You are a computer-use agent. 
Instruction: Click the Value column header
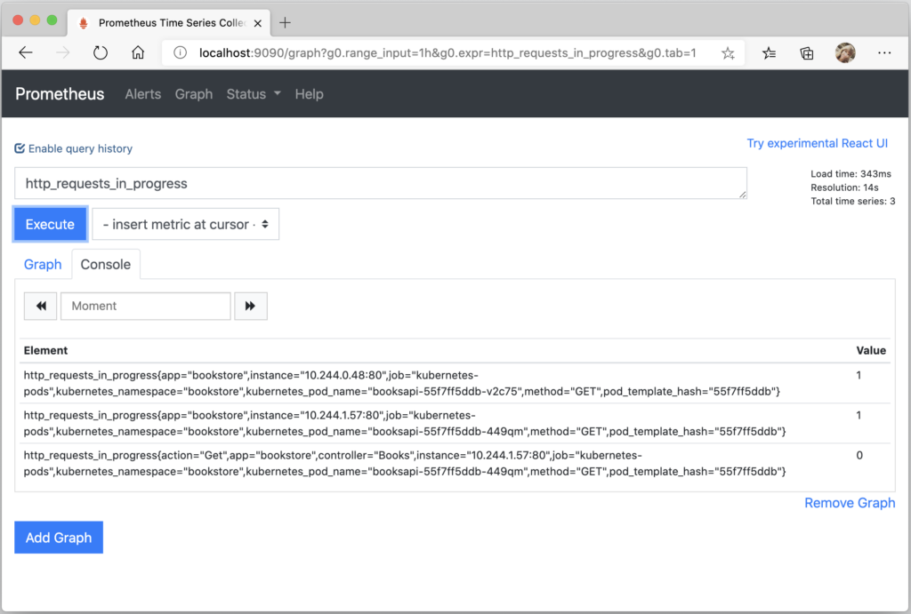871,350
